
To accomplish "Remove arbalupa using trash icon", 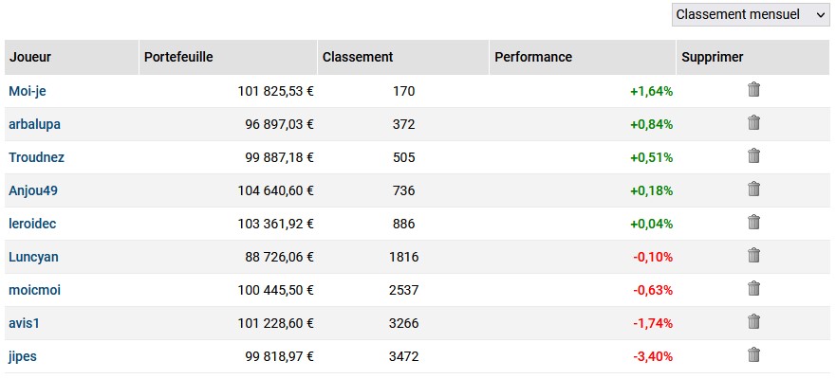I will (753, 122).
